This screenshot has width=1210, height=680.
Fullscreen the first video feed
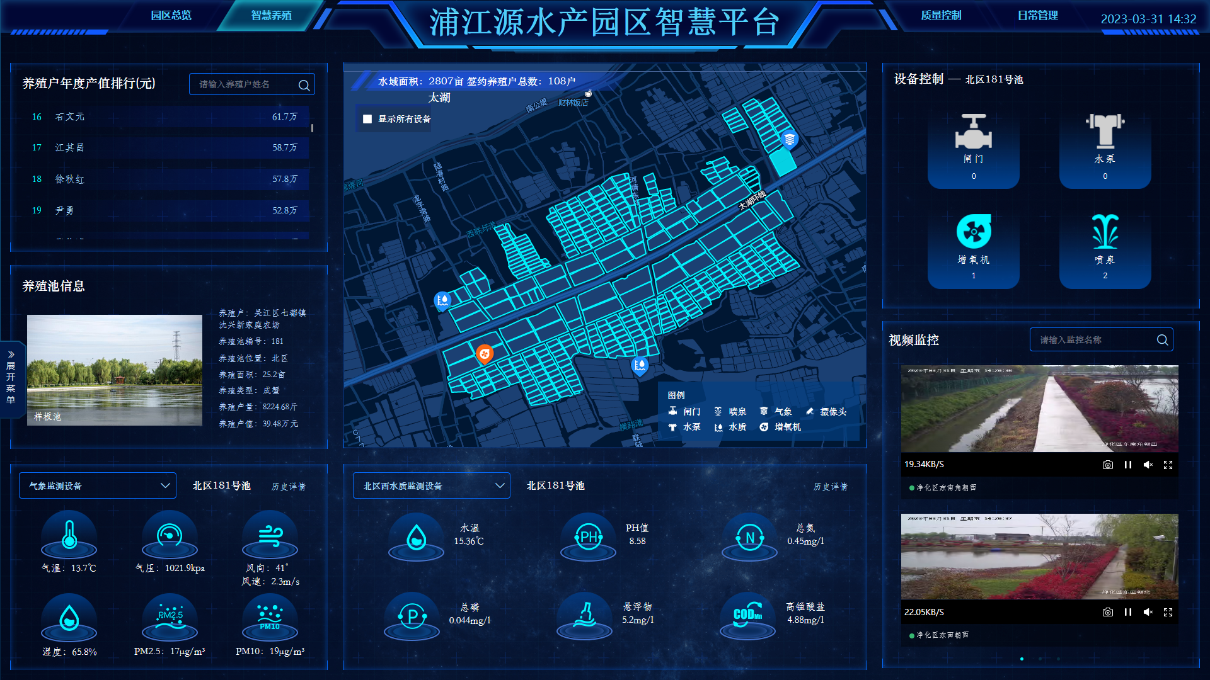[x=1168, y=465]
